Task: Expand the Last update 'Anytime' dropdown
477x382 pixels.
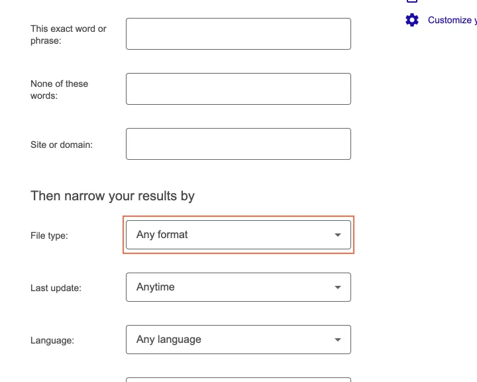Action: click(x=238, y=287)
